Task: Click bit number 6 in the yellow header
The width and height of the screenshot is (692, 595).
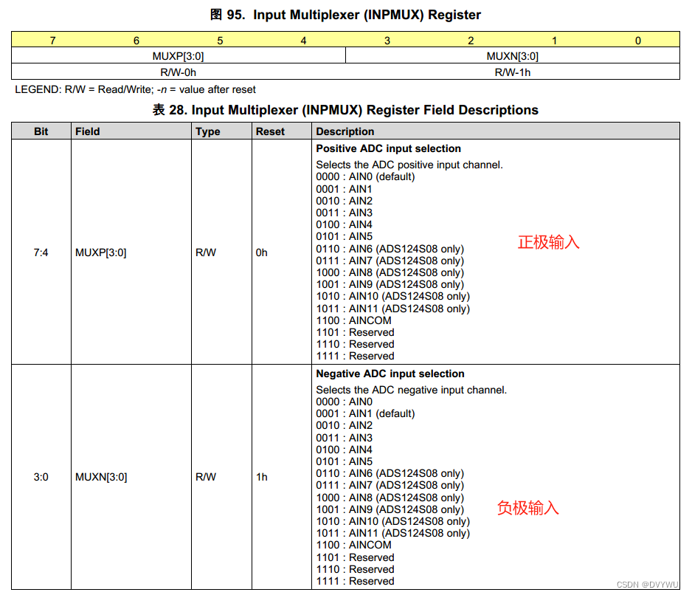Action: (136, 41)
